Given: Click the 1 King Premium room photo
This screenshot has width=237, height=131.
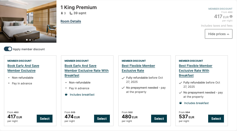Looking at the screenshot, I should [x=29, y=20].
